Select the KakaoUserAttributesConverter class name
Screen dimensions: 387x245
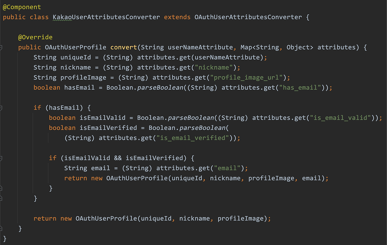[106, 17]
